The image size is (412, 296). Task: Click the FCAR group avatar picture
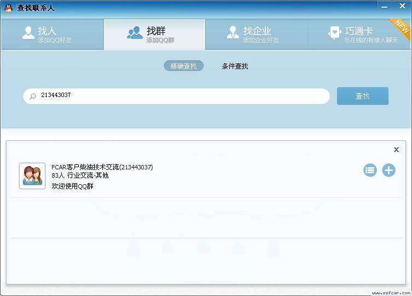(32, 176)
